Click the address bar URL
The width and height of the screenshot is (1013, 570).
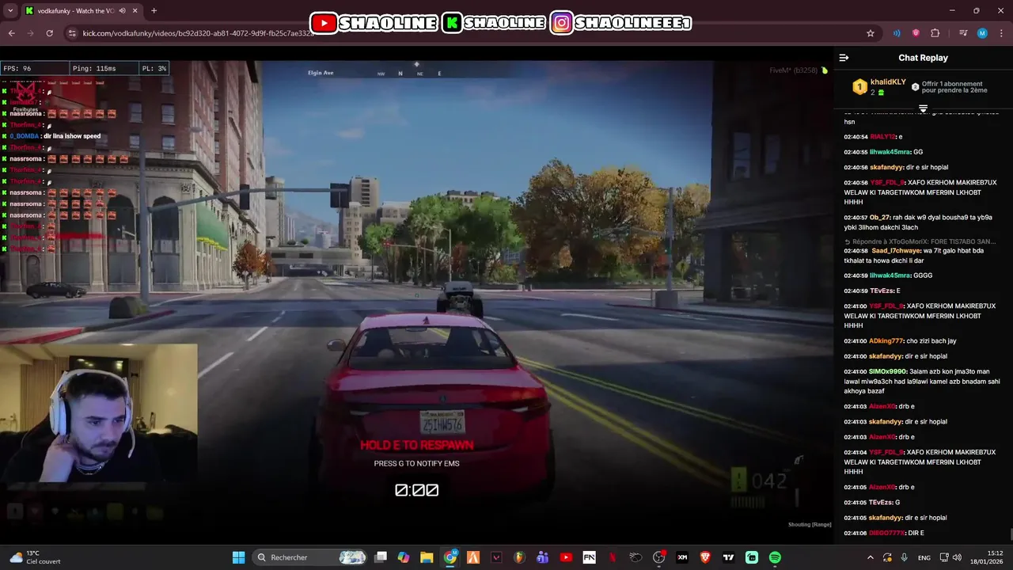coord(198,33)
